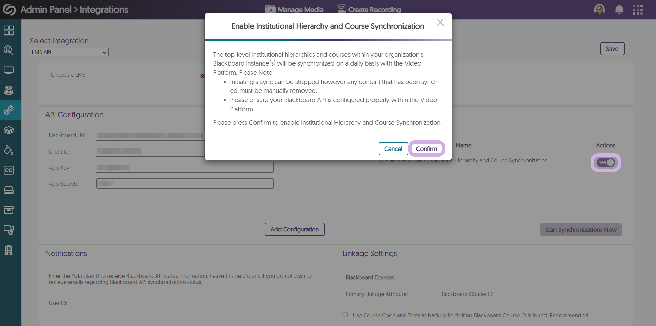The height and width of the screenshot is (326, 656).
Task: Cancel the synchronization dialog
Action: pyautogui.click(x=393, y=149)
